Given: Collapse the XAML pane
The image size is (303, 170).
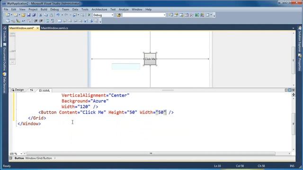Looking at the screenshot, I should (x=294, y=90).
